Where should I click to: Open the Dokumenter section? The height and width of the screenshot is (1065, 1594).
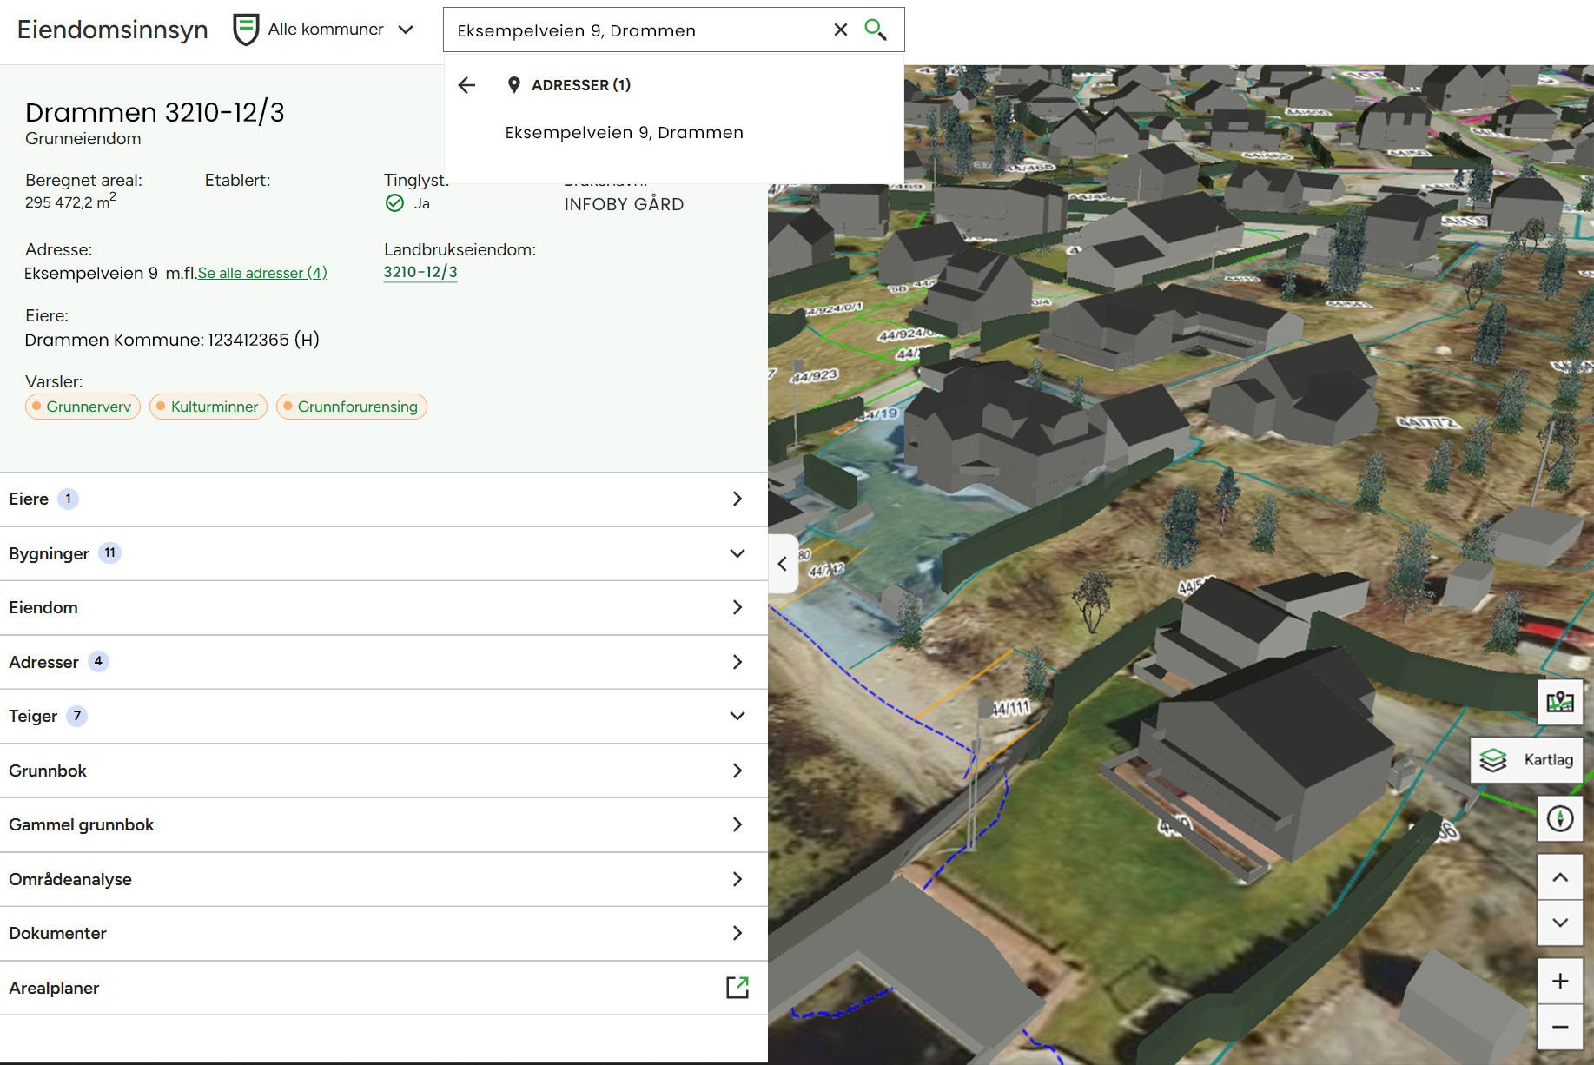point(383,933)
